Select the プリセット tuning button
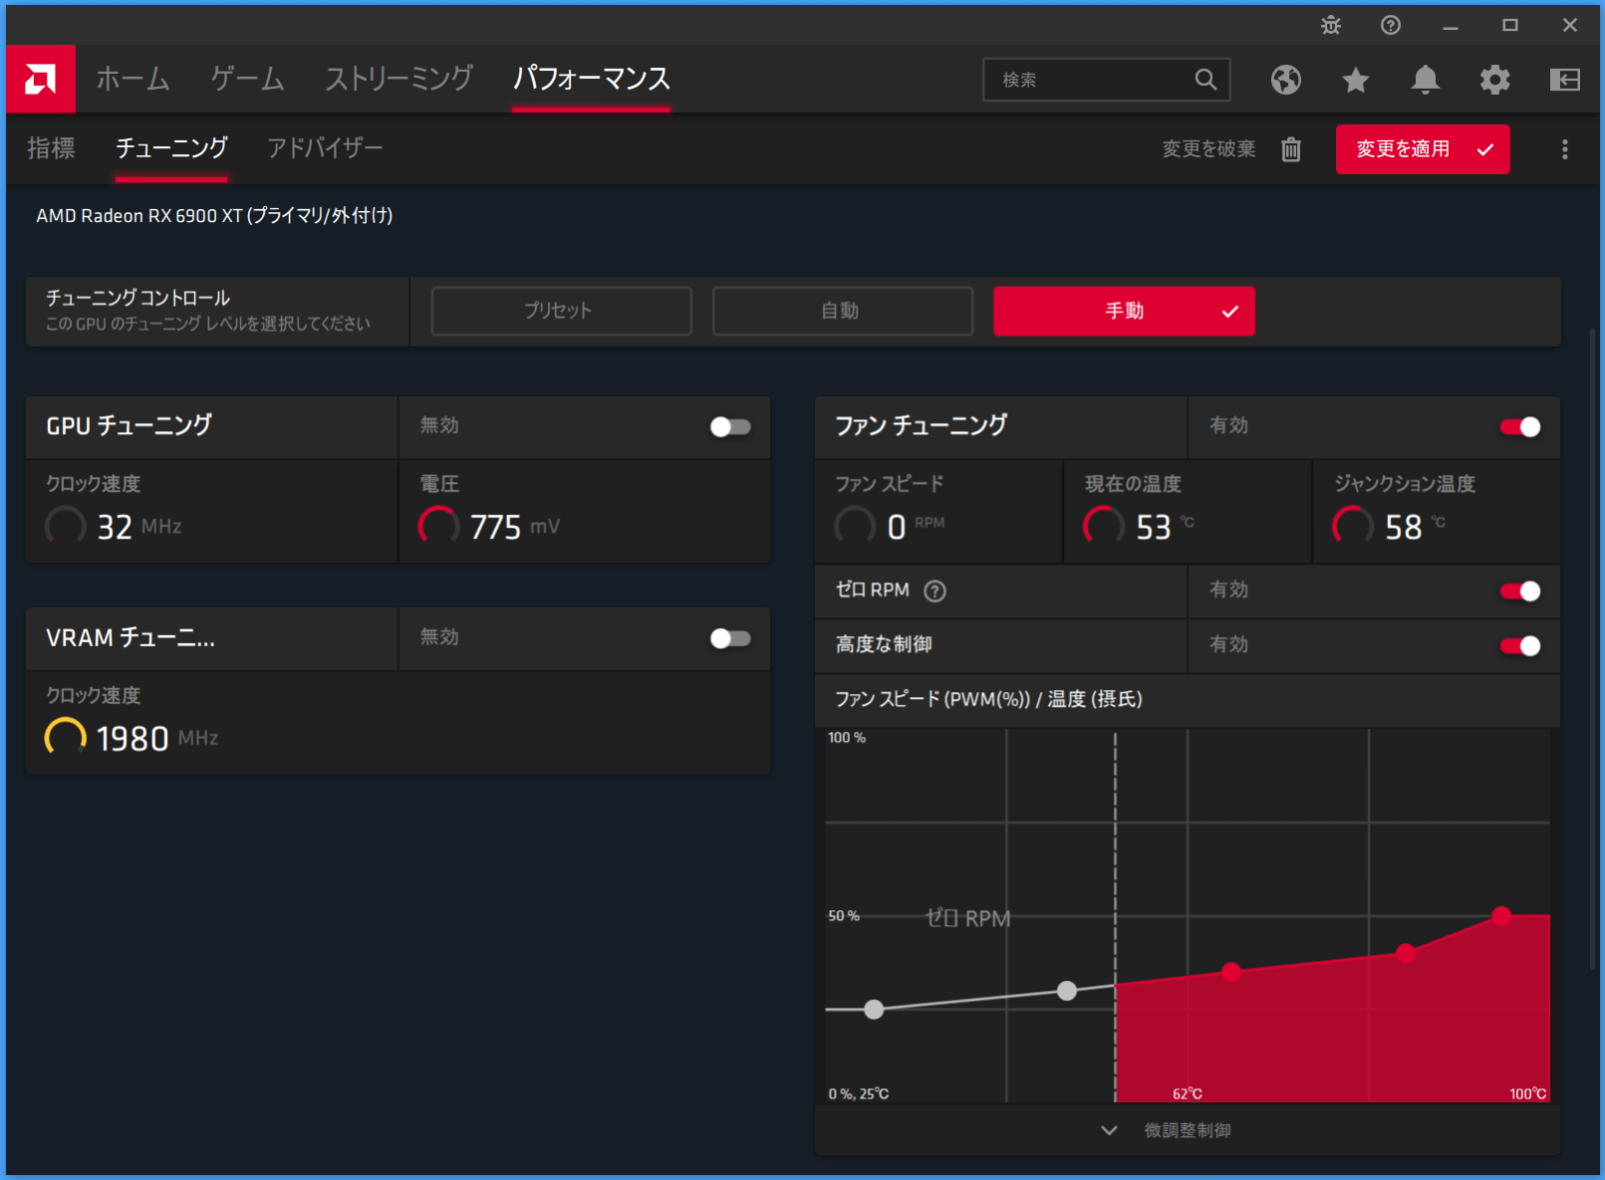This screenshot has height=1180, width=1605. coord(561,311)
